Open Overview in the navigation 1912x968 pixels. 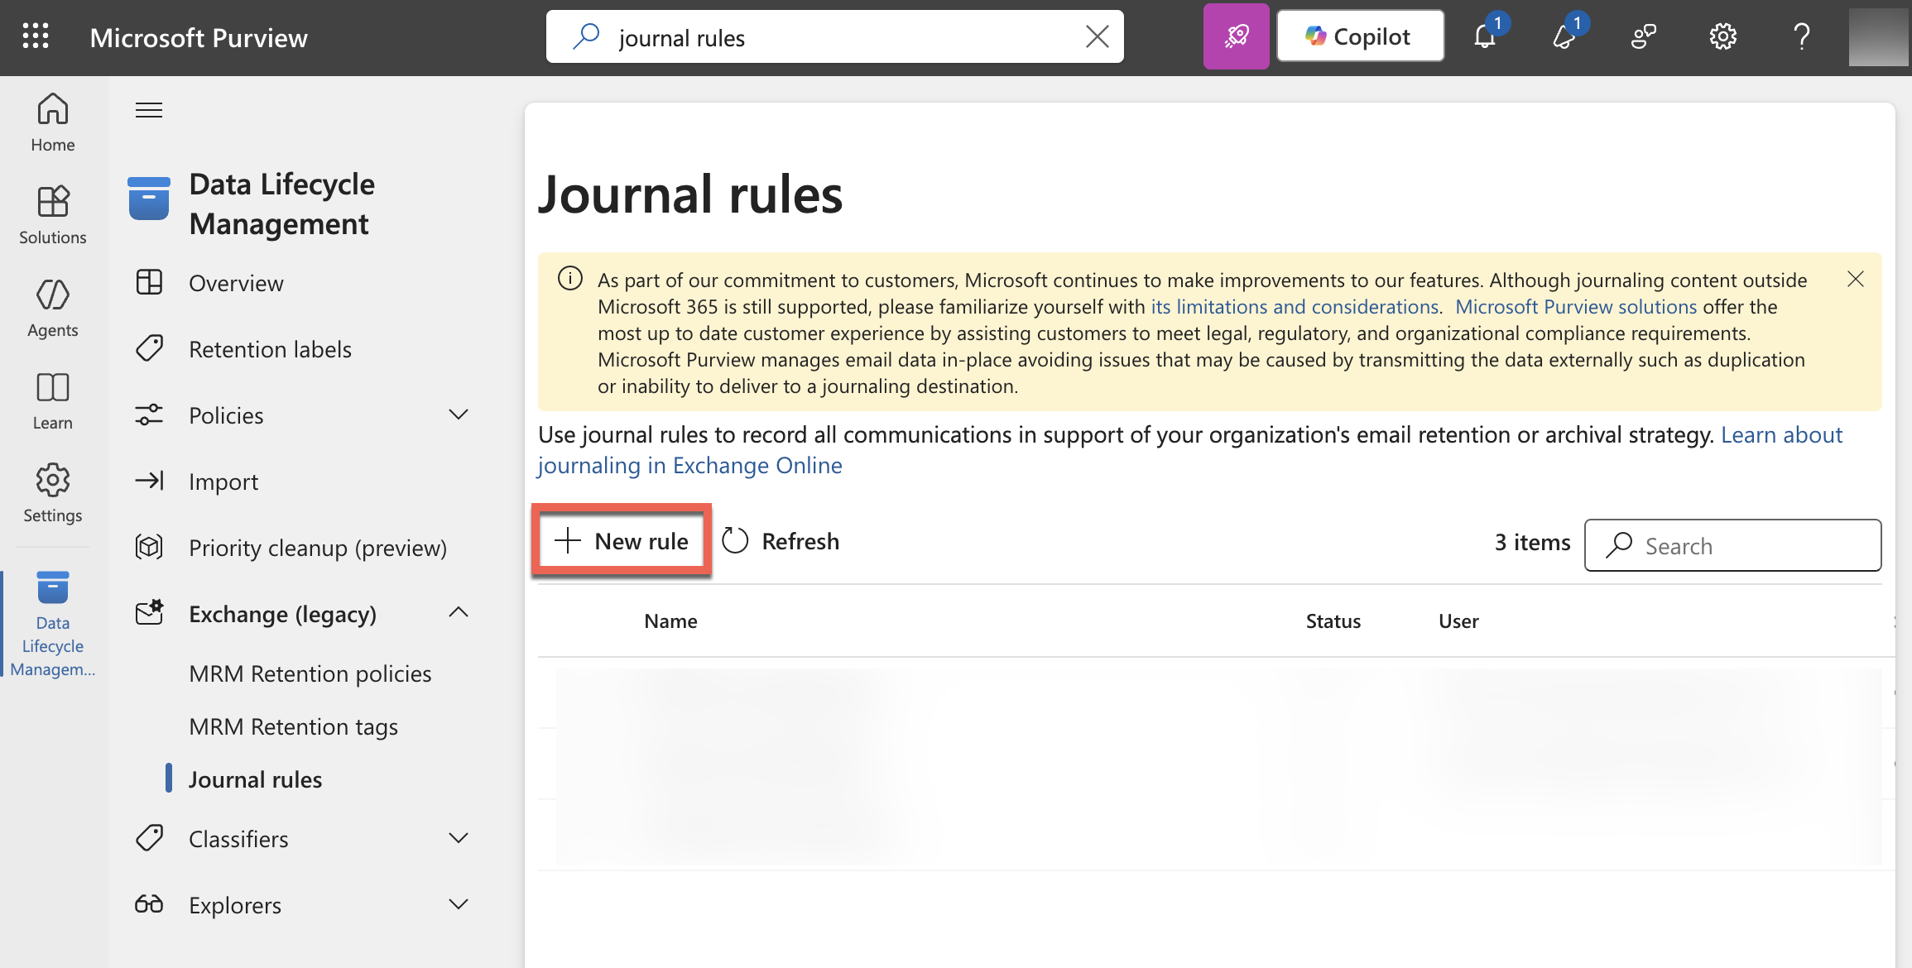[x=236, y=283]
